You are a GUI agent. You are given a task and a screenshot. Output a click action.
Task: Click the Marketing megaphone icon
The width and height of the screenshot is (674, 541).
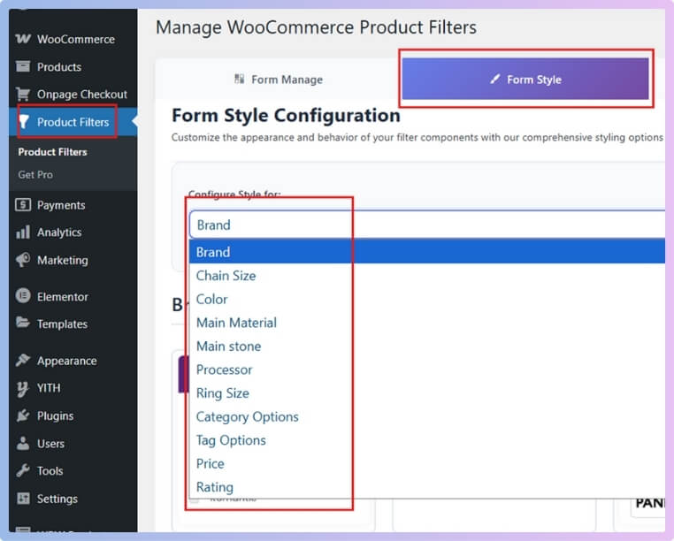pyautogui.click(x=23, y=260)
